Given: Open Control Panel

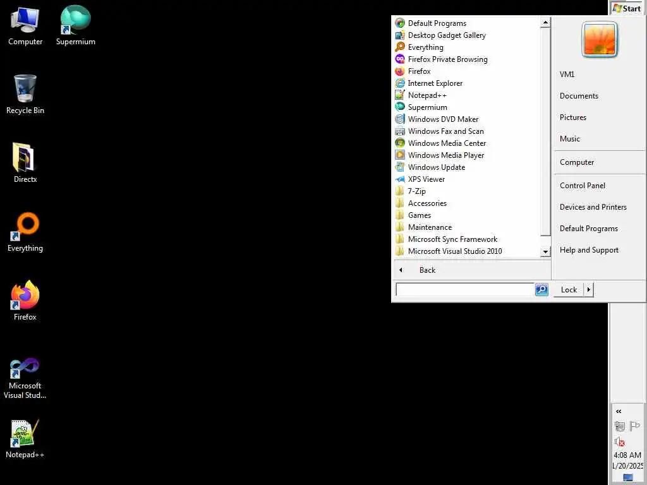Looking at the screenshot, I should point(582,186).
